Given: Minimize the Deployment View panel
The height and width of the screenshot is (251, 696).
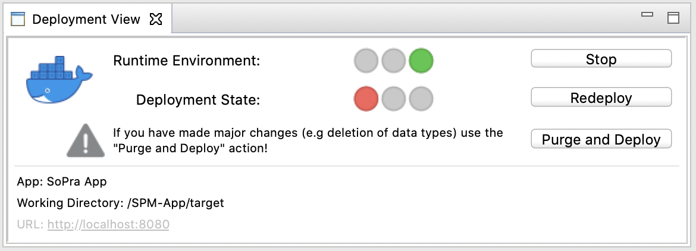Looking at the screenshot, I should (x=647, y=15).
